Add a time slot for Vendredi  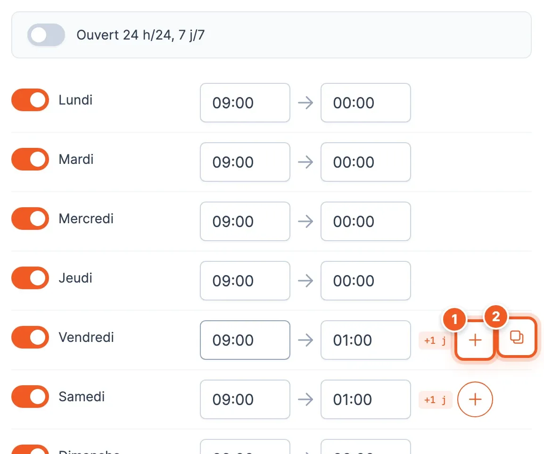475,340
